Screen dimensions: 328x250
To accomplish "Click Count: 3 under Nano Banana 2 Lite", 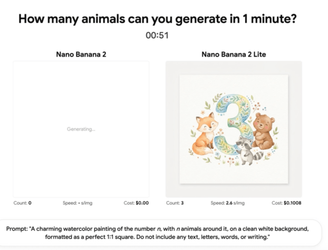I will pos(175,203).
